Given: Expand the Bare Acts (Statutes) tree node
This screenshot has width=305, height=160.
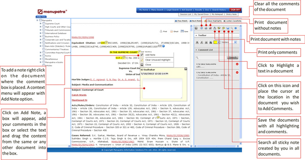Looking at the screenshot, I should [41, 46].
